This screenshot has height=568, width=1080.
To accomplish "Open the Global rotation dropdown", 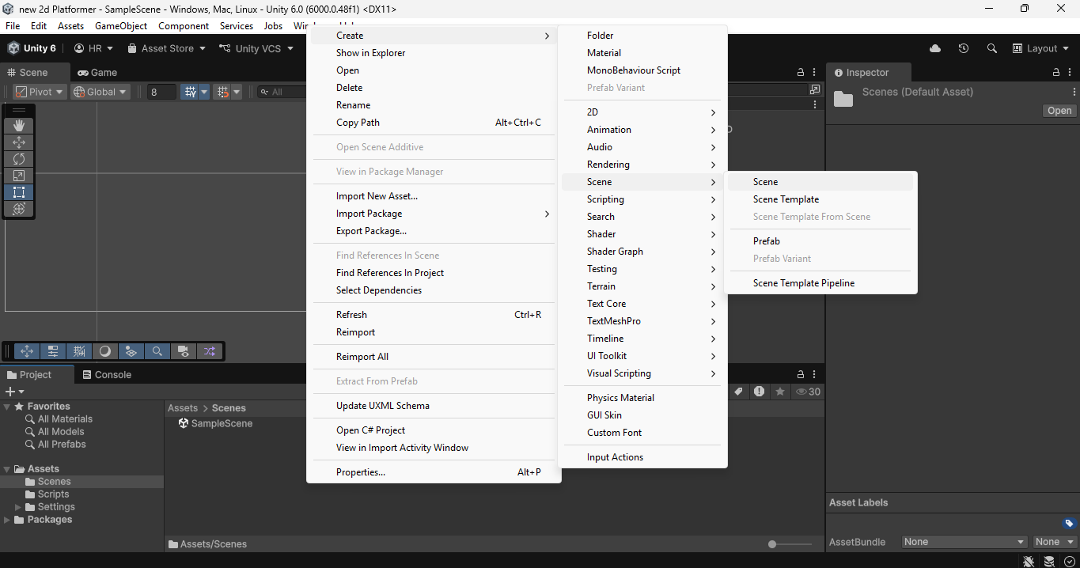I will (x=100, y=92).
